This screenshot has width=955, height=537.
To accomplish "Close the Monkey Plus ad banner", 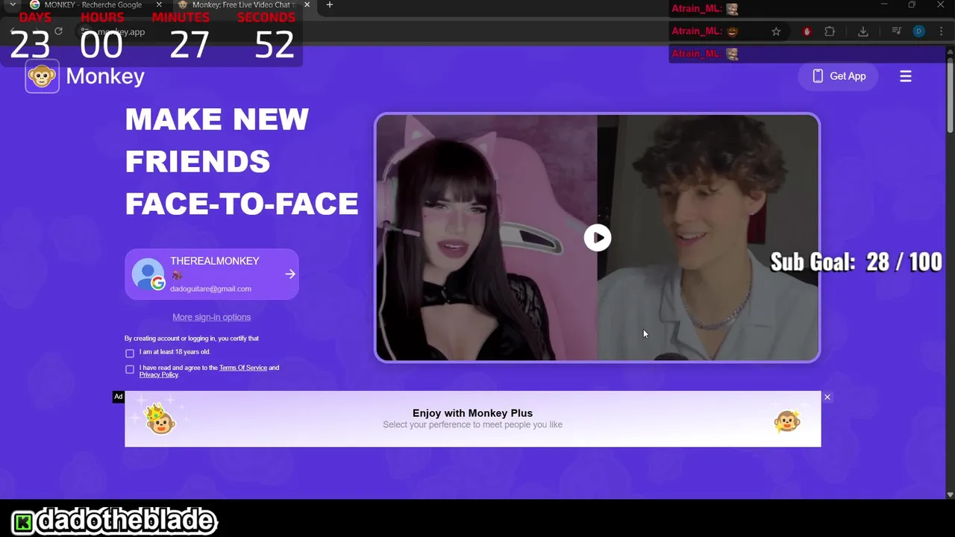I will [x=827, y=398].
